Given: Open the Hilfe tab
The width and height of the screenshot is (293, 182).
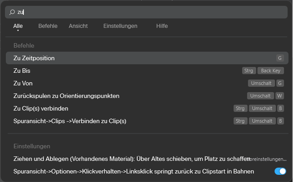Looking at the screenshot, I should point(162,26).
